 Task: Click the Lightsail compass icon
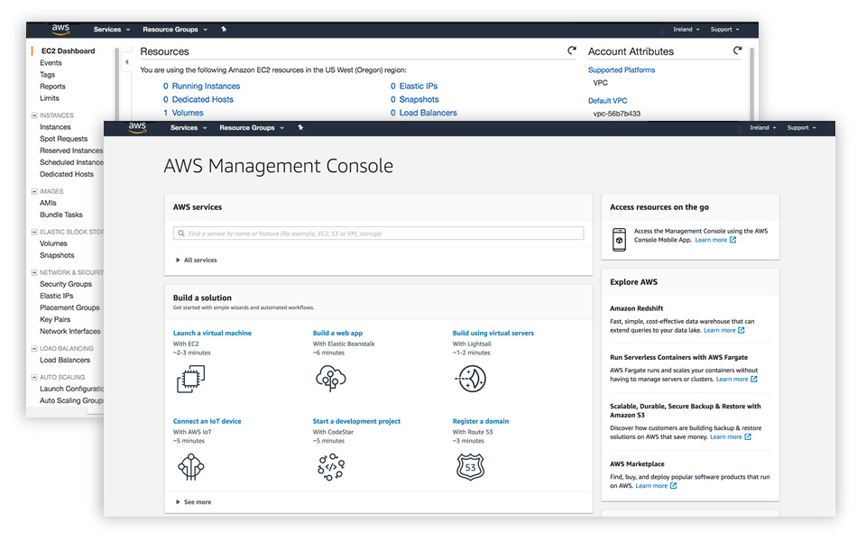click(x=471, y=379)
